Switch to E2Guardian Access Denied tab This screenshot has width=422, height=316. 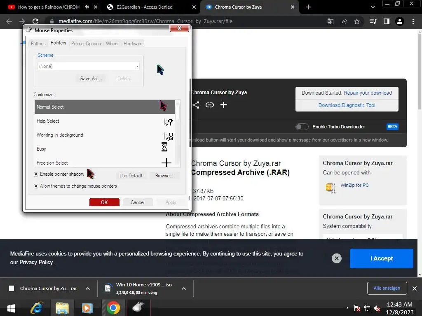(145, 7)
